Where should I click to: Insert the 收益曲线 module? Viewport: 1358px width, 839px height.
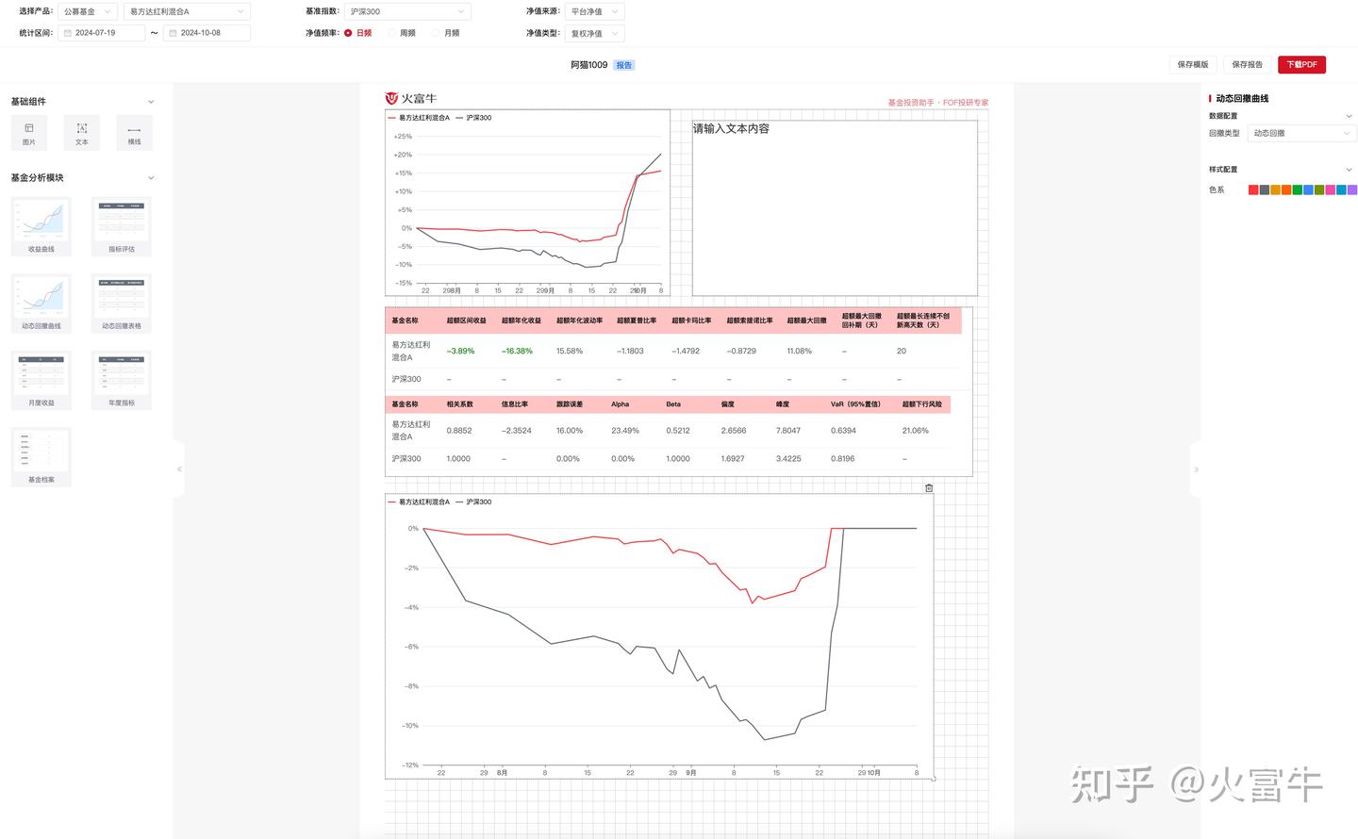(x=41, y=226)
